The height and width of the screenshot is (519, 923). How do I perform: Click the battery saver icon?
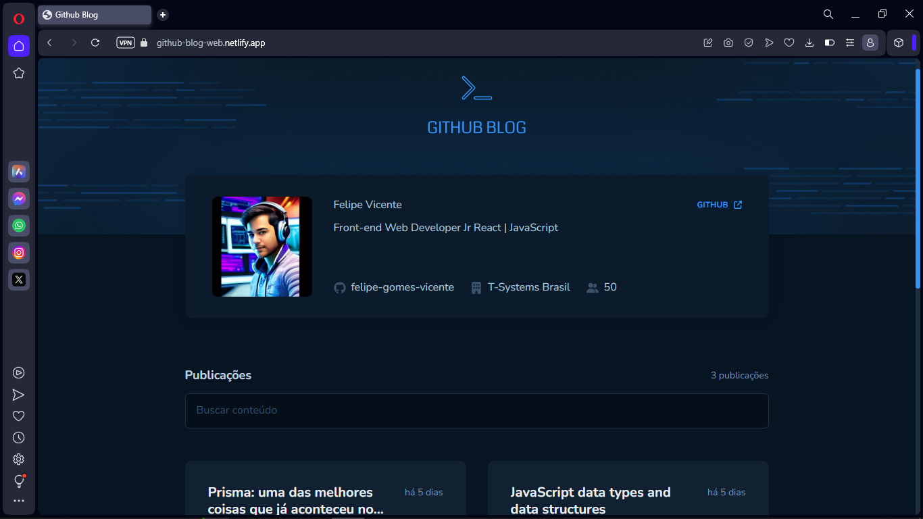(x=830, y=43)
